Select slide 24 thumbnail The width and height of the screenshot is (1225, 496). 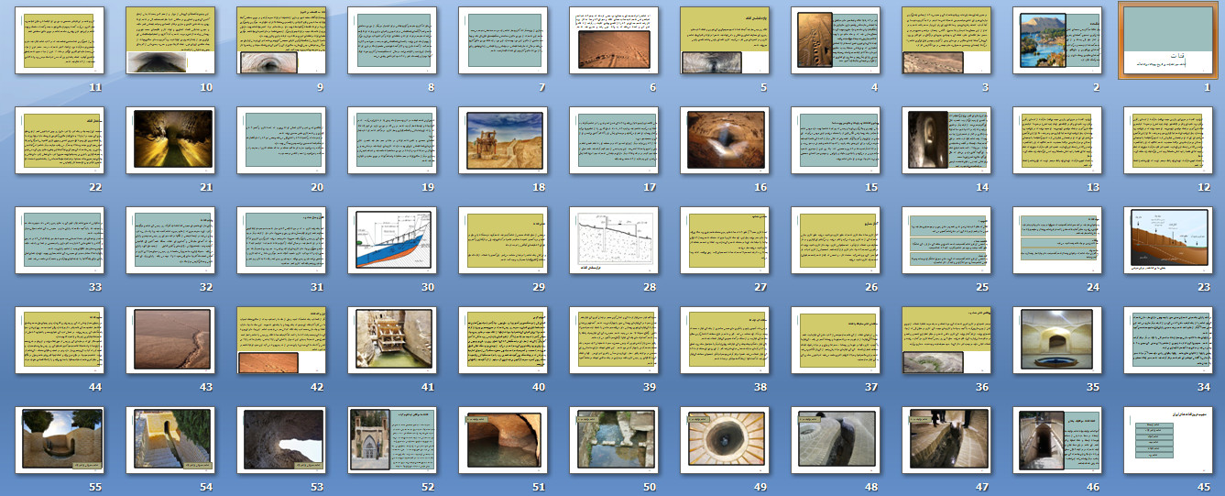tap(1057, 240)
